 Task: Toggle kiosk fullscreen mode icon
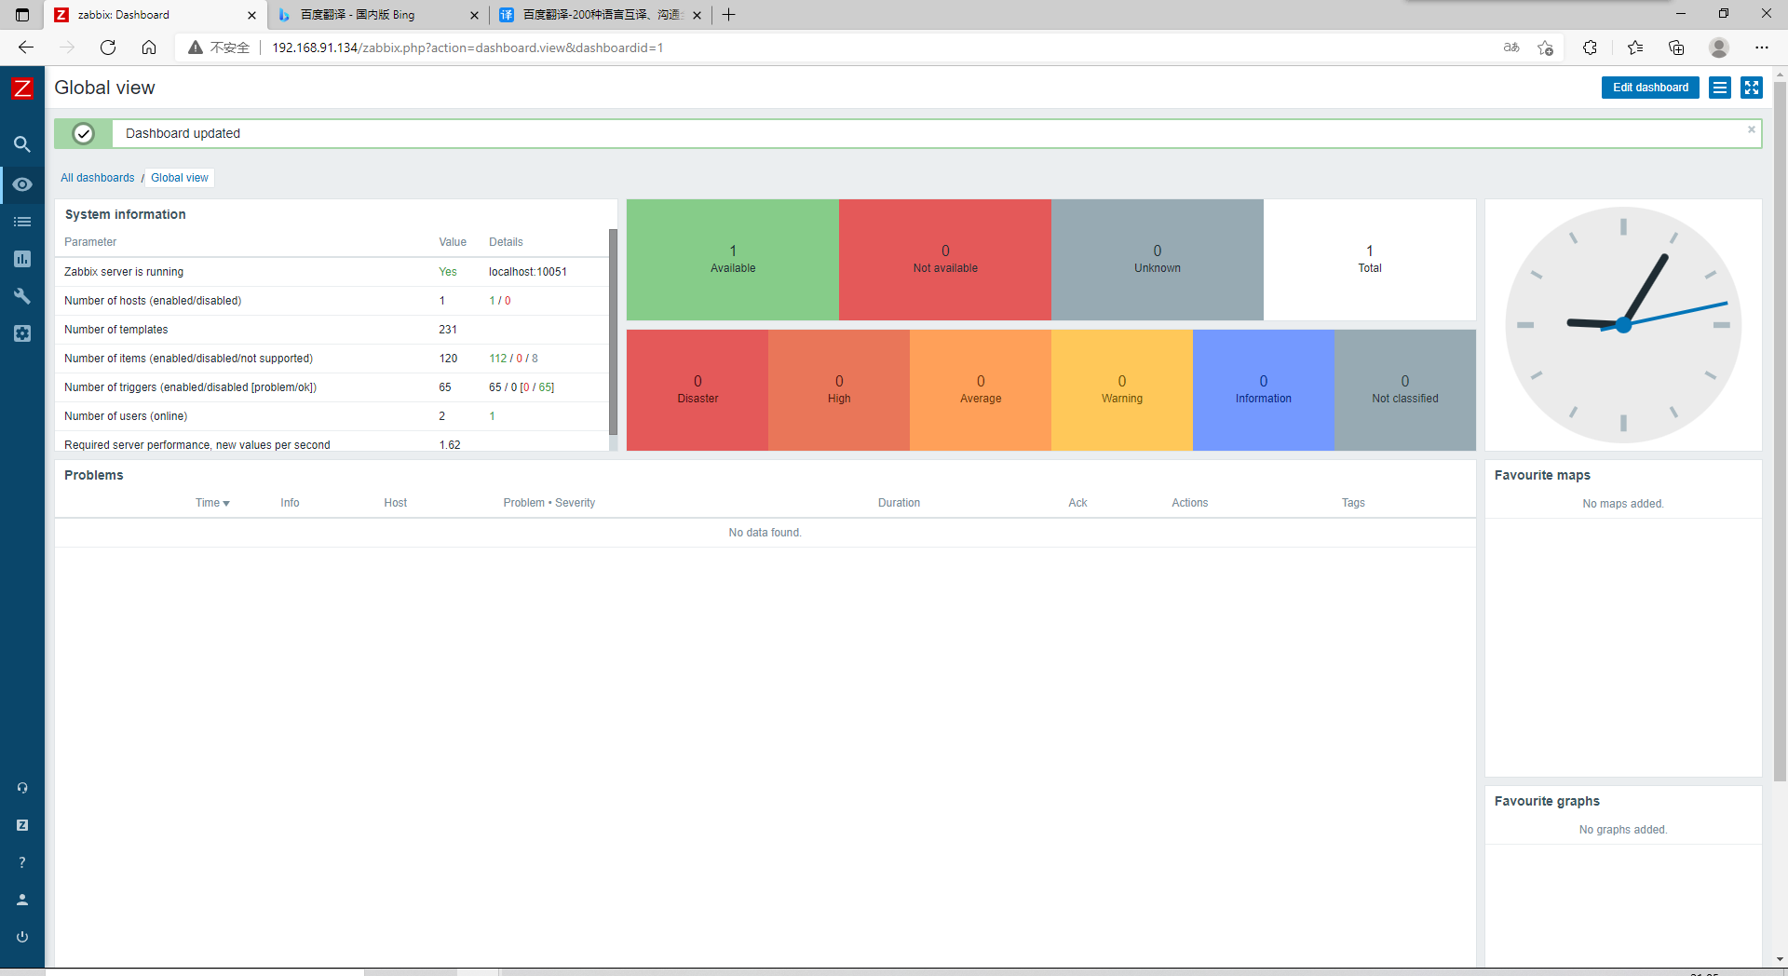(1752, 88)
